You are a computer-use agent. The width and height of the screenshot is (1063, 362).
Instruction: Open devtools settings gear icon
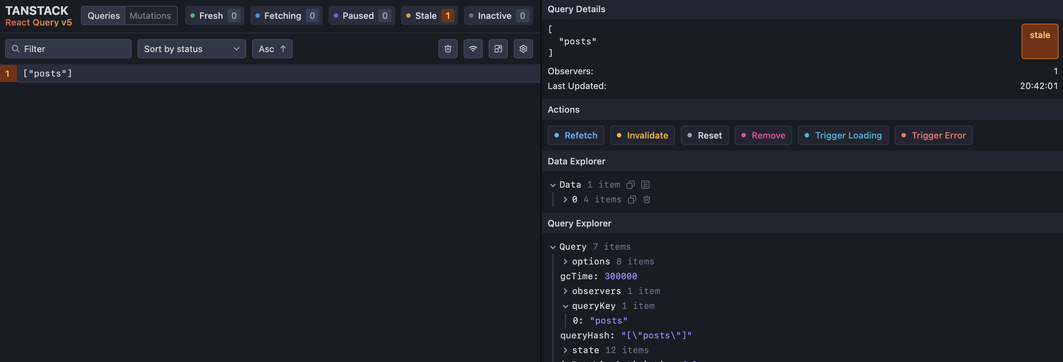pyautogui.click(x=523, y=49)
